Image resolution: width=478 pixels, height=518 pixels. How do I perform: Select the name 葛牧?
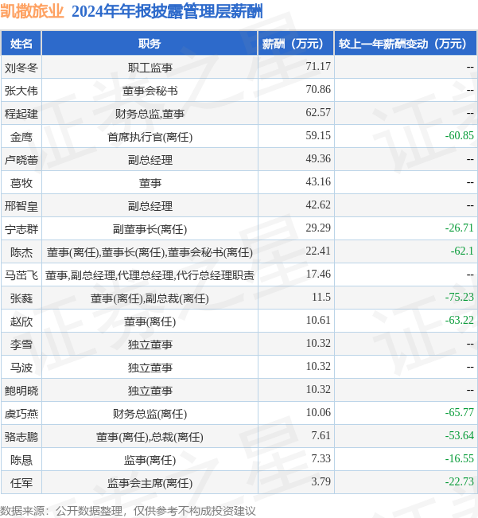point(21,183)
